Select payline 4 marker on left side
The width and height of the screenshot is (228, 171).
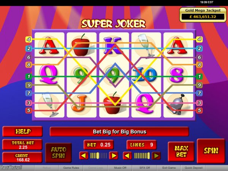28,39
